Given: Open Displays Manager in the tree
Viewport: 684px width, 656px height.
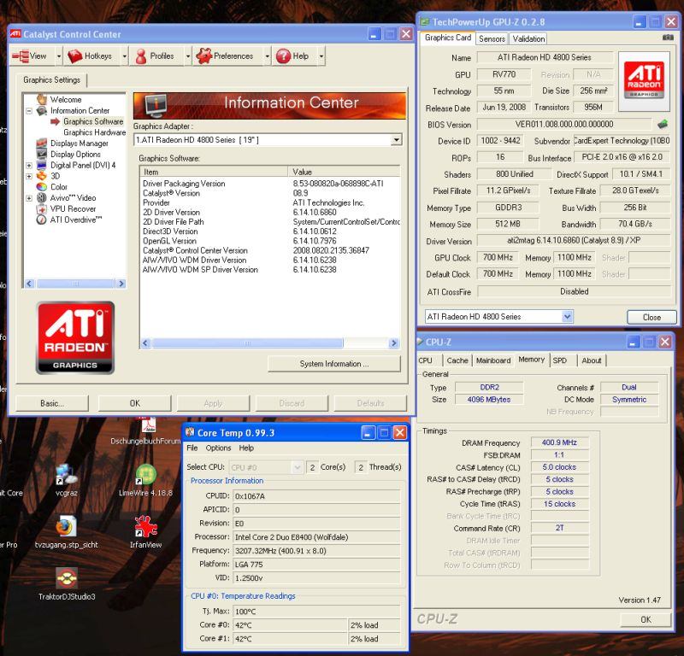Looking at the screenshot, I should (79, 143).
